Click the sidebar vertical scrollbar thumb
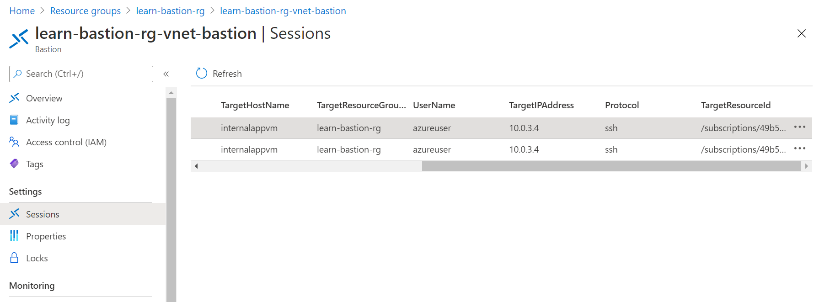The width and height of the screenshot is (814, 302). coord(171,200)
